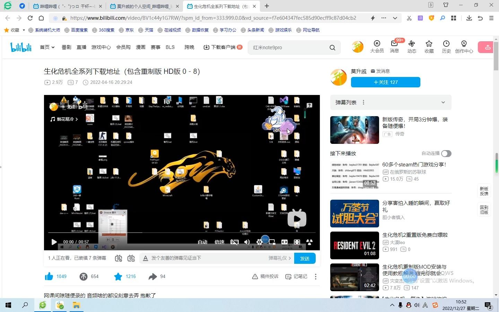Open 弹幕礼仪 etiquette link
This screenshot has height=312, width=499.
click(280, 258)
